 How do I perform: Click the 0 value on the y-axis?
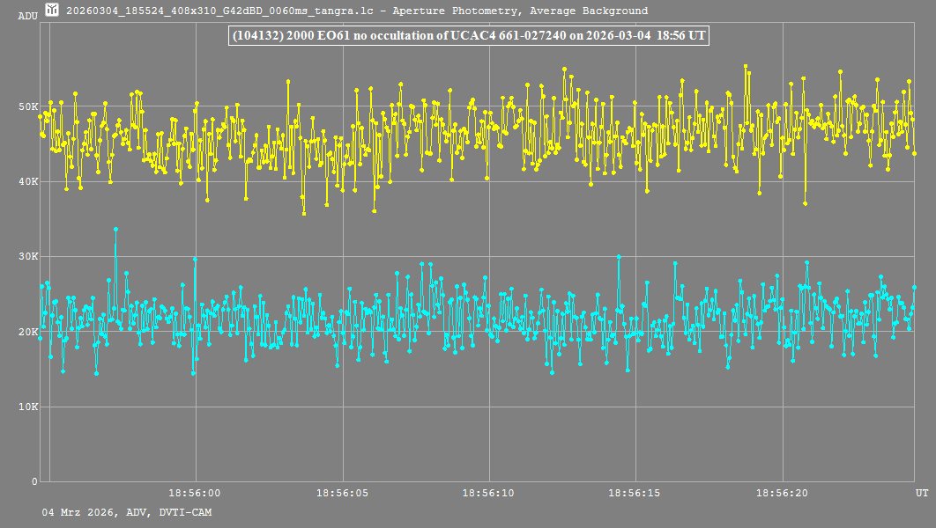point(34,482)
